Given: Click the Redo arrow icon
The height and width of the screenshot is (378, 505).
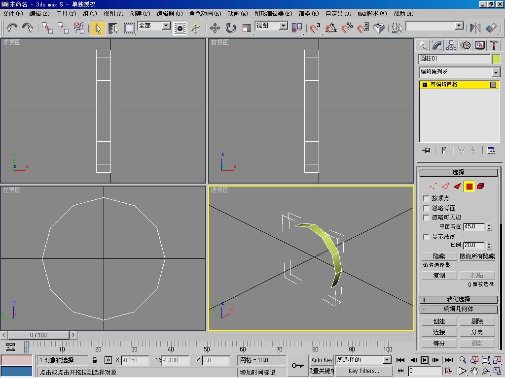Looking at the screenshot, I should (x=28, y=28).
